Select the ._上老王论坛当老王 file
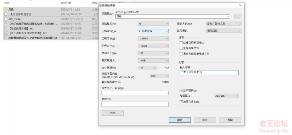 (x=51, y=14)
